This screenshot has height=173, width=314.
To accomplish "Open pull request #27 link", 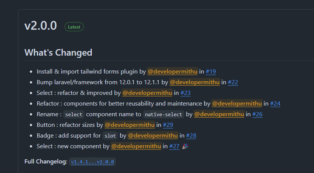I will coord(174,146).
